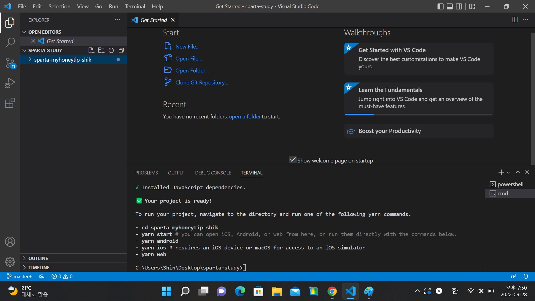Open Get Started with VS Code walkthrough
535x301 pixels.
tap(419, 59)
